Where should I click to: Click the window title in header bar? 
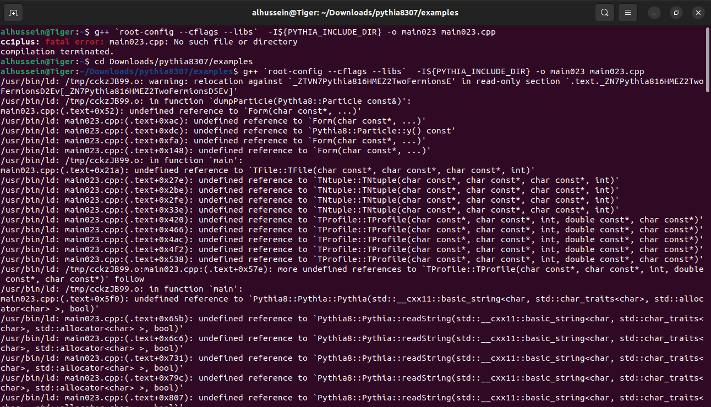point(355,13)
